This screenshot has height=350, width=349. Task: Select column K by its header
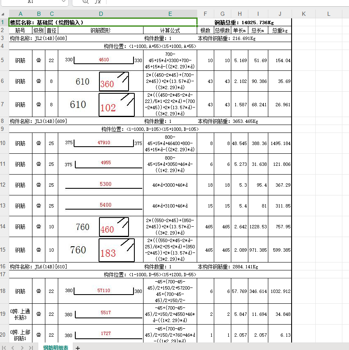pyautogui.click(x=304, y=14)
